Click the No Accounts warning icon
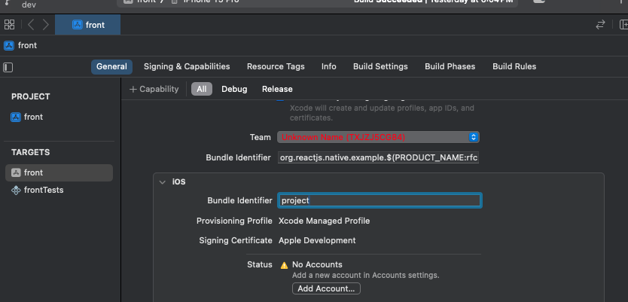628x302 pixels. (285, 265)
